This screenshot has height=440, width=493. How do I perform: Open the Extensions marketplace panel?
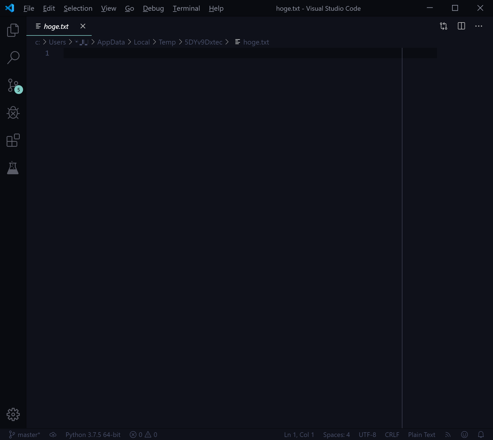pyautogui.click(x=13, y=140)
